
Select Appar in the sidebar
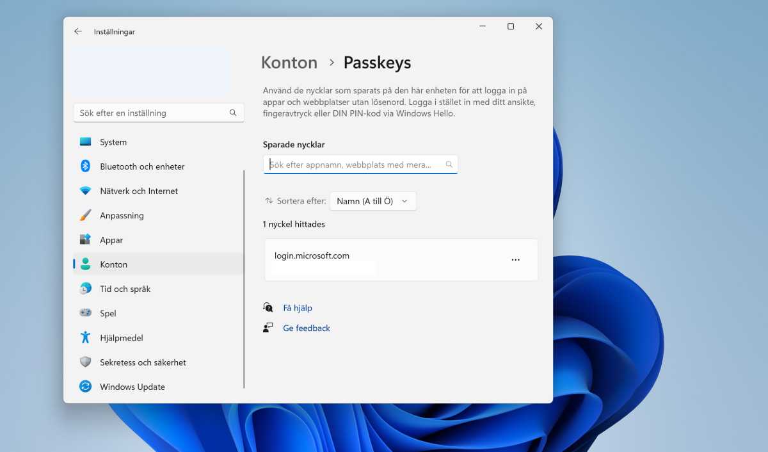click(111, 239)
